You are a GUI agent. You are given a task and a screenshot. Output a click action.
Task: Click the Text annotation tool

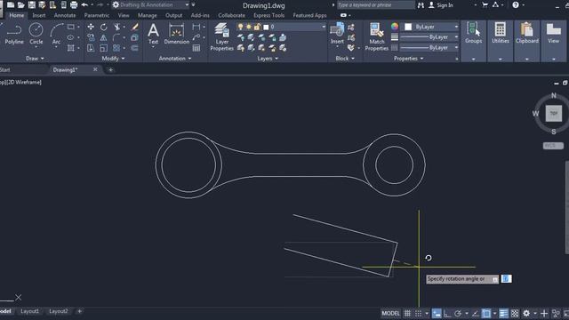click(x=154, y=34)
